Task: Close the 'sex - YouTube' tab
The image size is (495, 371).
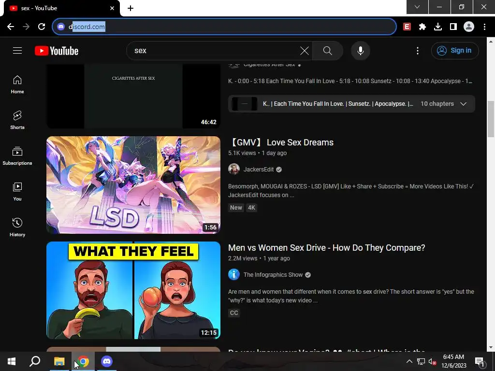Action: coord(112,8)
